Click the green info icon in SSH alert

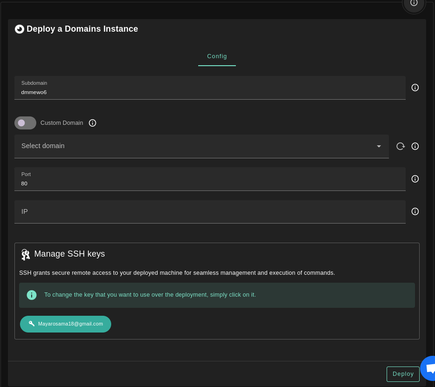point(32,295)
